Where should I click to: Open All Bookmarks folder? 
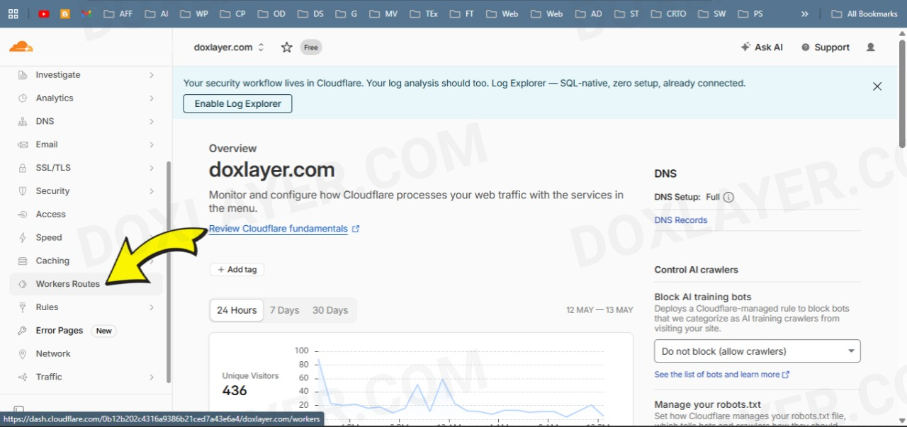tap(864, 13)
